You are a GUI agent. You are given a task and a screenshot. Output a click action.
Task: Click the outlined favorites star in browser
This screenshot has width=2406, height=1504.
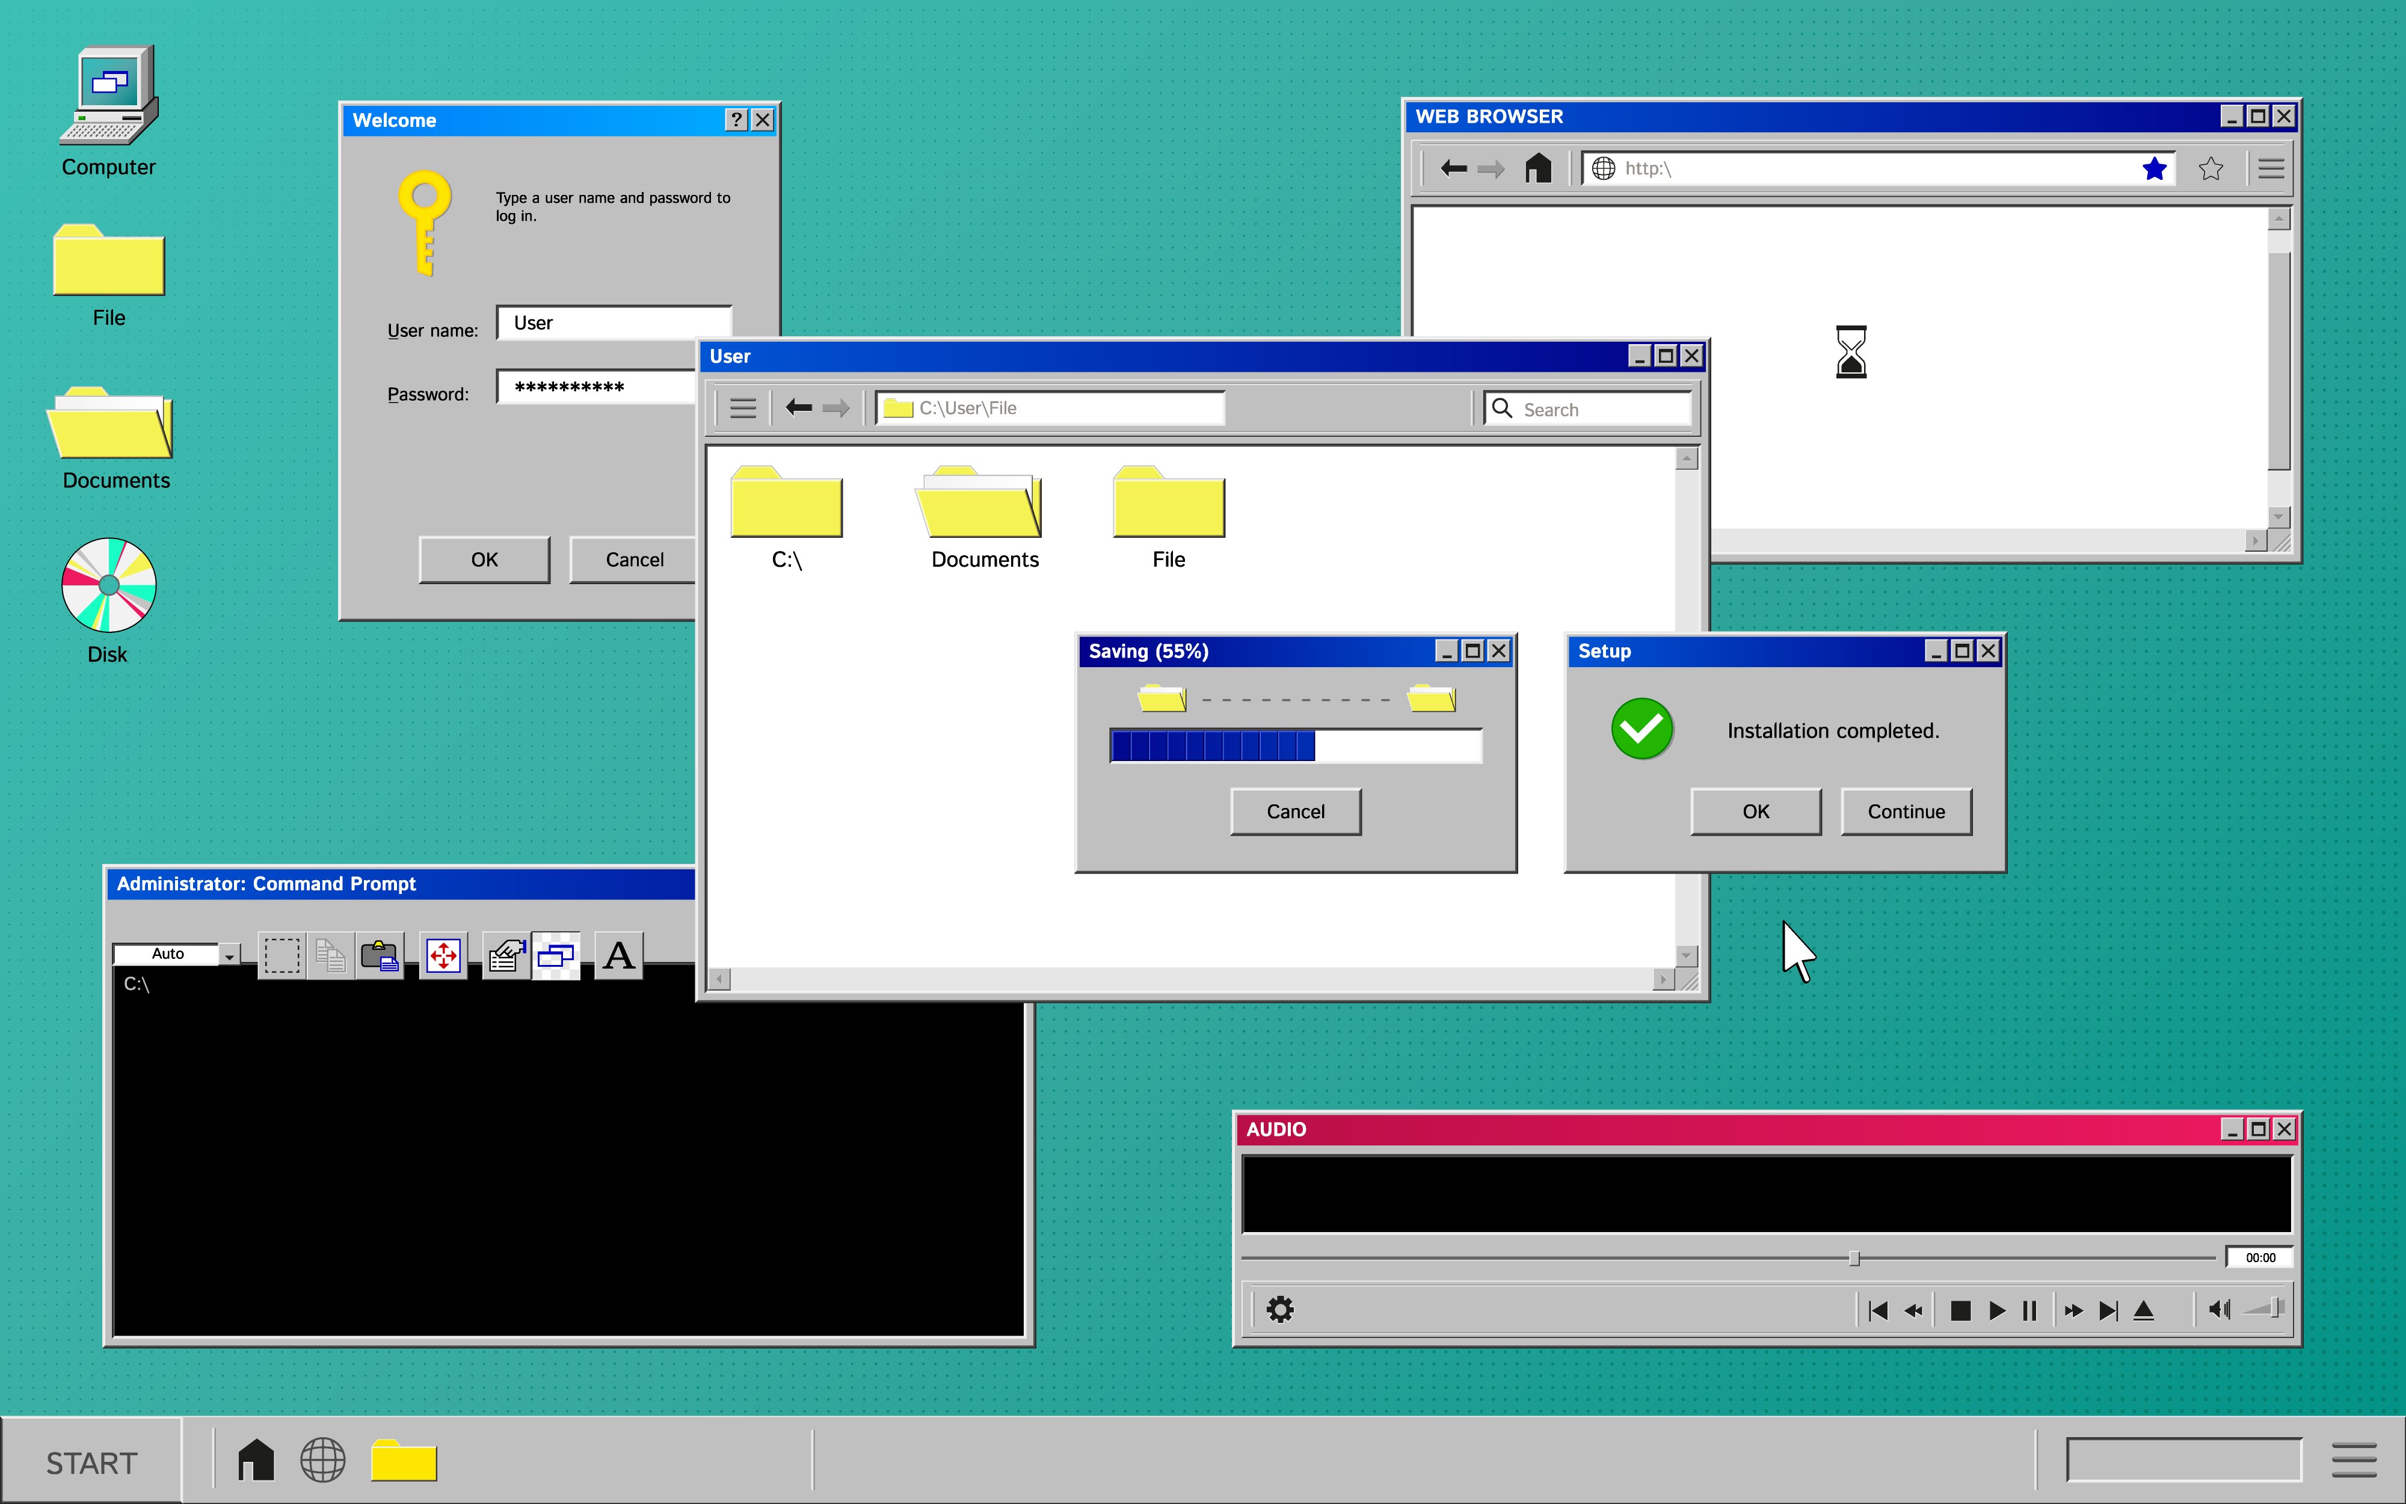tap(2210, 169)
